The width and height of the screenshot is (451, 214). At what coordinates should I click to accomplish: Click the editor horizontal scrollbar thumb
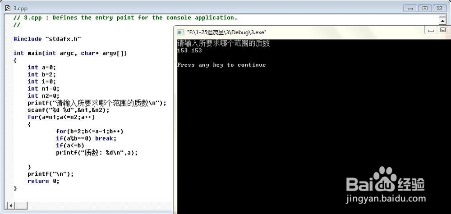(21, 206)
